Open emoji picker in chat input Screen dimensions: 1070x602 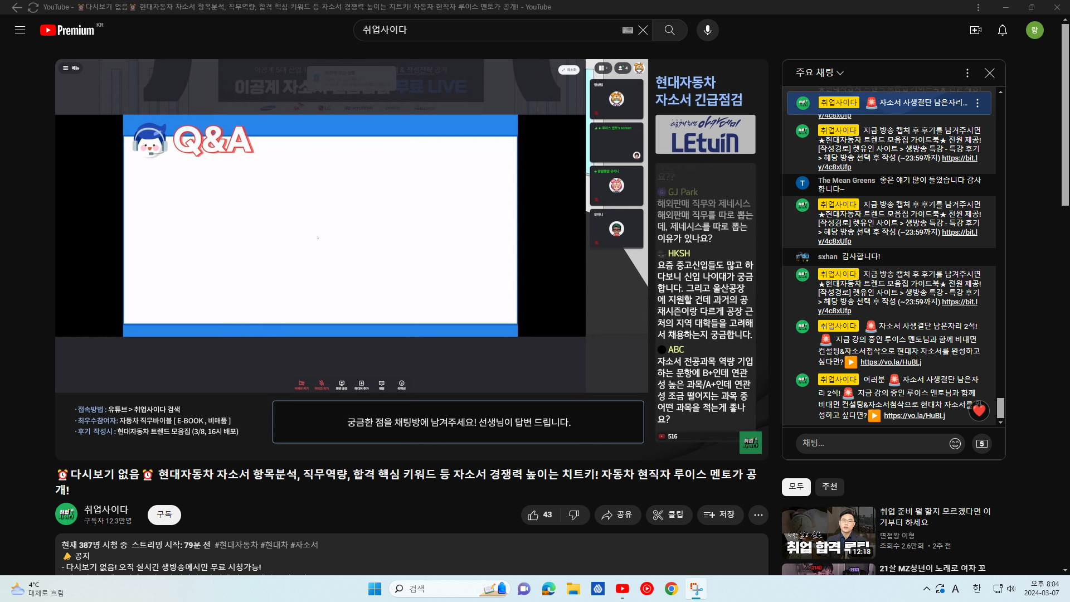[x=955, y=444]
